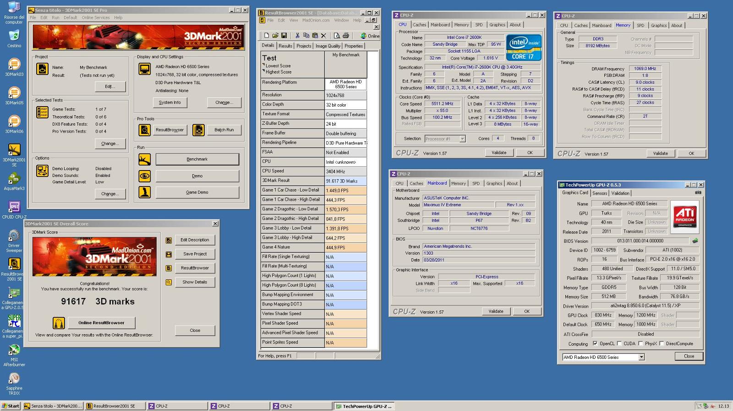Open Image Quality tab in ResultBrowser
This screenshot has height=411, width=733.
[x=328, y=46]
